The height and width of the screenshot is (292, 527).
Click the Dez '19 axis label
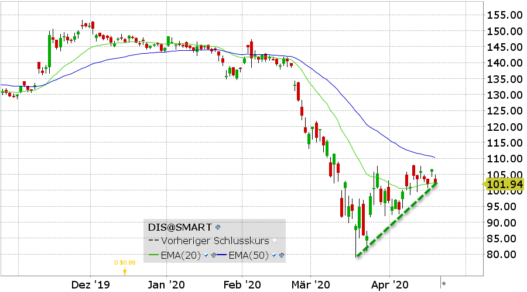90,285
